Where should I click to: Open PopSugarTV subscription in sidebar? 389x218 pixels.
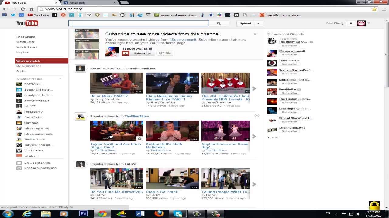point(33,112)
